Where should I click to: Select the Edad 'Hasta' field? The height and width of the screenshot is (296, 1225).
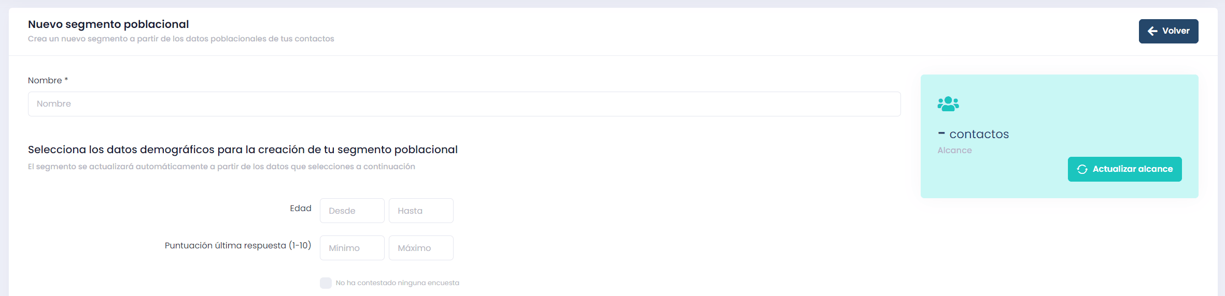pyautogui.click(x=421, y=211)
